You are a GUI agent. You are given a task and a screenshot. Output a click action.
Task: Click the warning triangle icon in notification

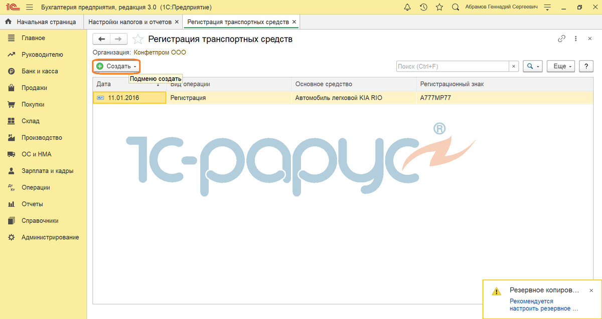coord(496,291)
